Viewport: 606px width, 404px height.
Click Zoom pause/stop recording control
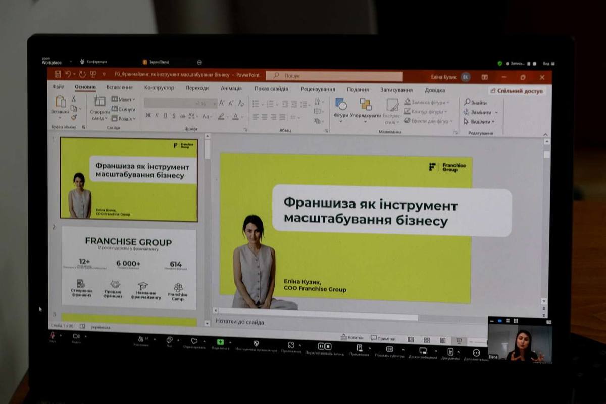[324, 347]
